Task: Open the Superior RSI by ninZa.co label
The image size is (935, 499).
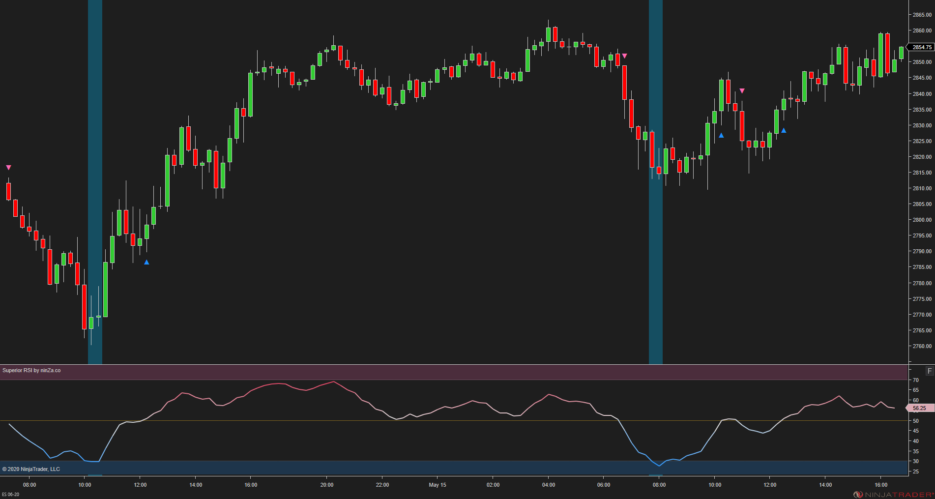Action: click(31, 370)
